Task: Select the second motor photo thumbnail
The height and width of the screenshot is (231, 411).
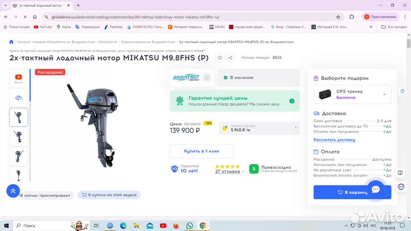Action: click(19, 137)
